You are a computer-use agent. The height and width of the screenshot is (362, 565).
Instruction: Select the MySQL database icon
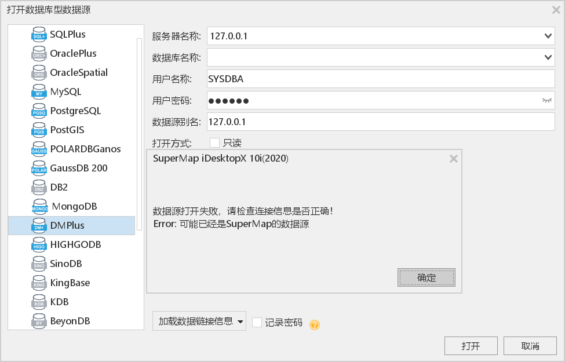tap(39, 92)
